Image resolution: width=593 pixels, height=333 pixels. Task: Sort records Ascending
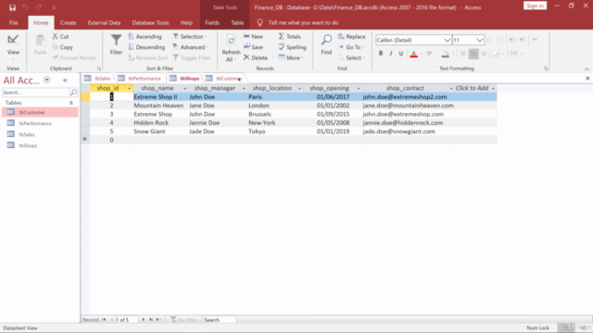pyautogui.click(x=145, y=37)
